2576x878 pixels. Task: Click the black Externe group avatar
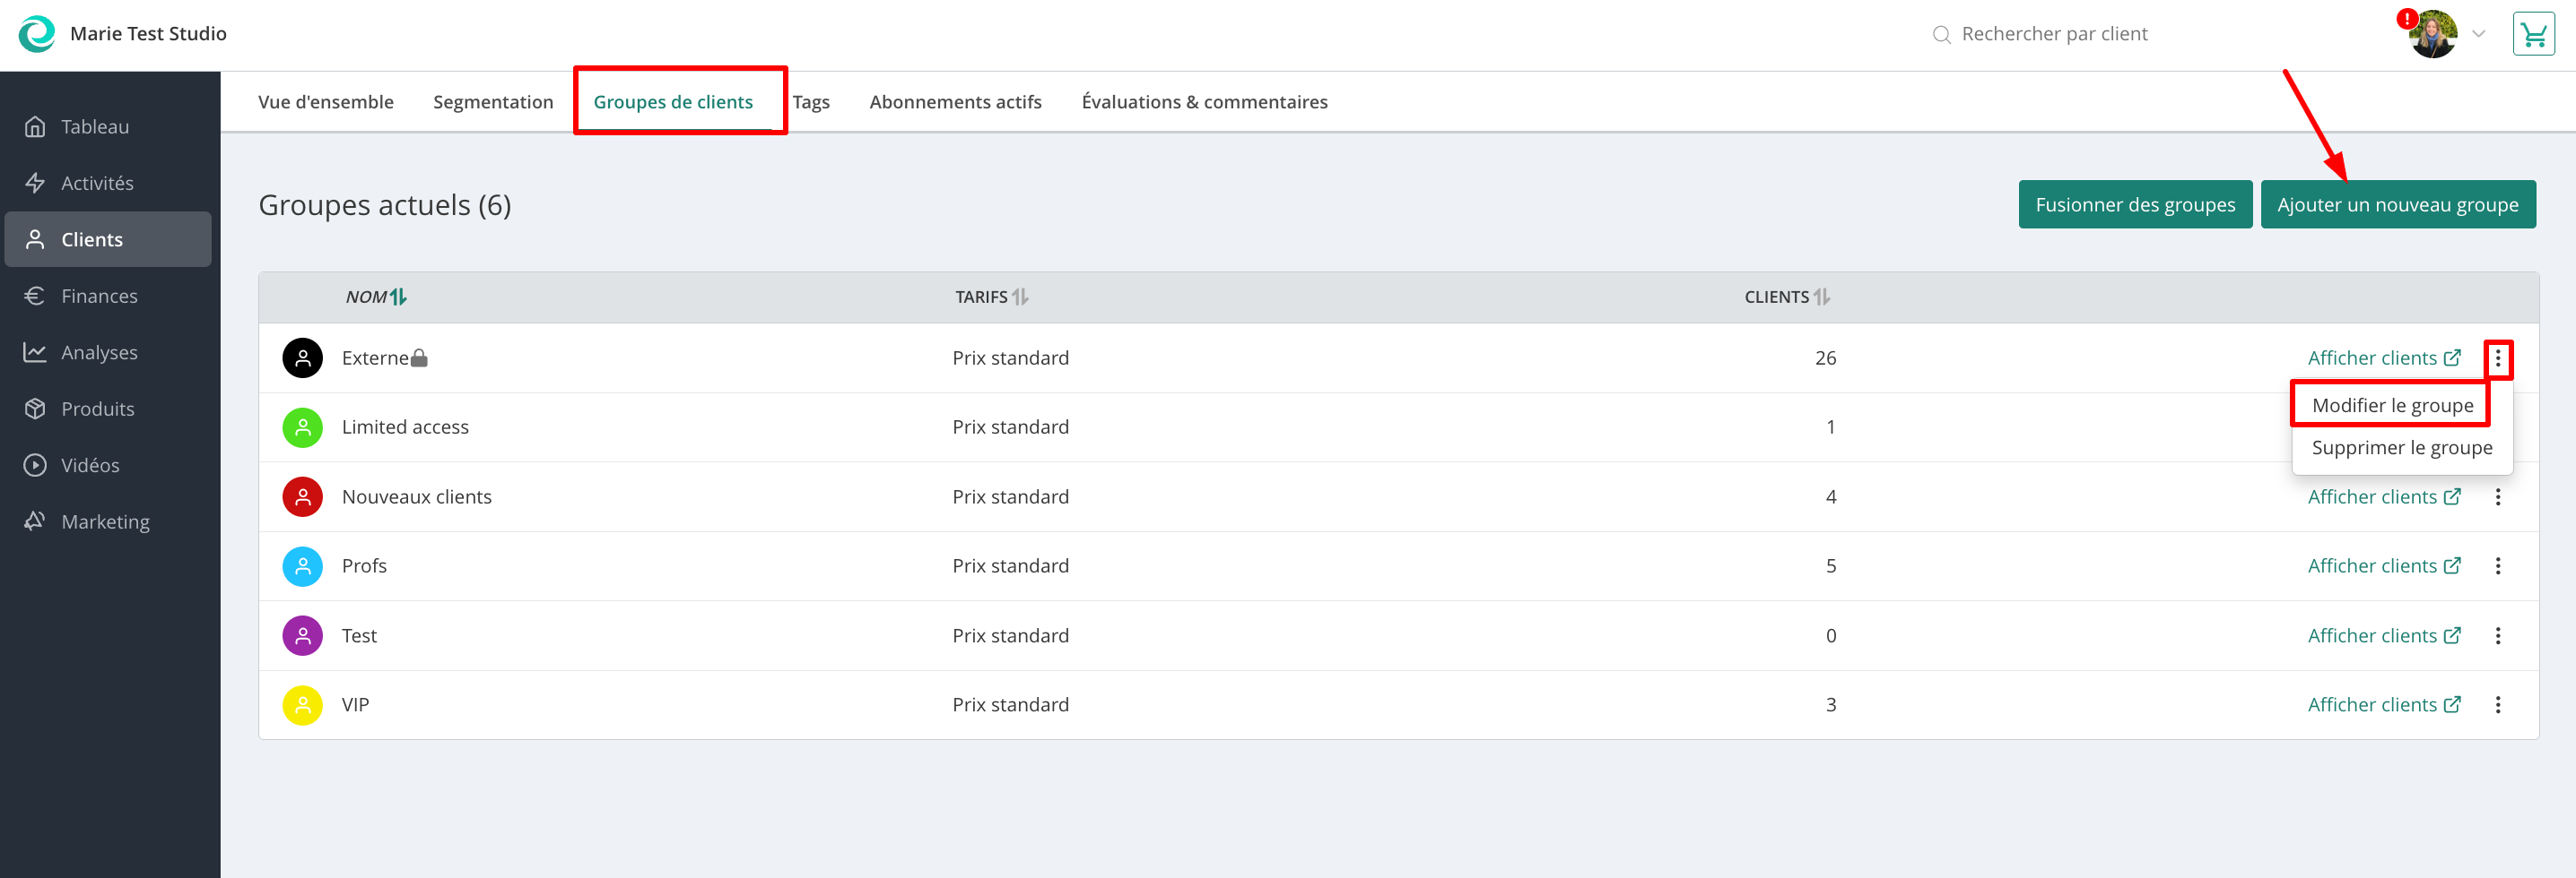tap(302, 357)
